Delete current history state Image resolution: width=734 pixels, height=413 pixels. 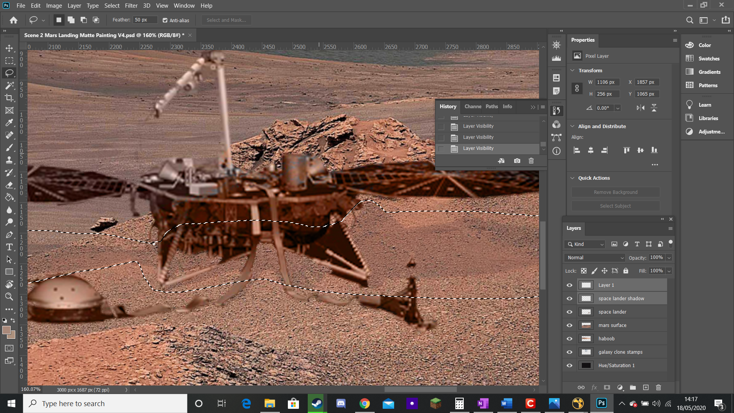(x=531, y=161)
